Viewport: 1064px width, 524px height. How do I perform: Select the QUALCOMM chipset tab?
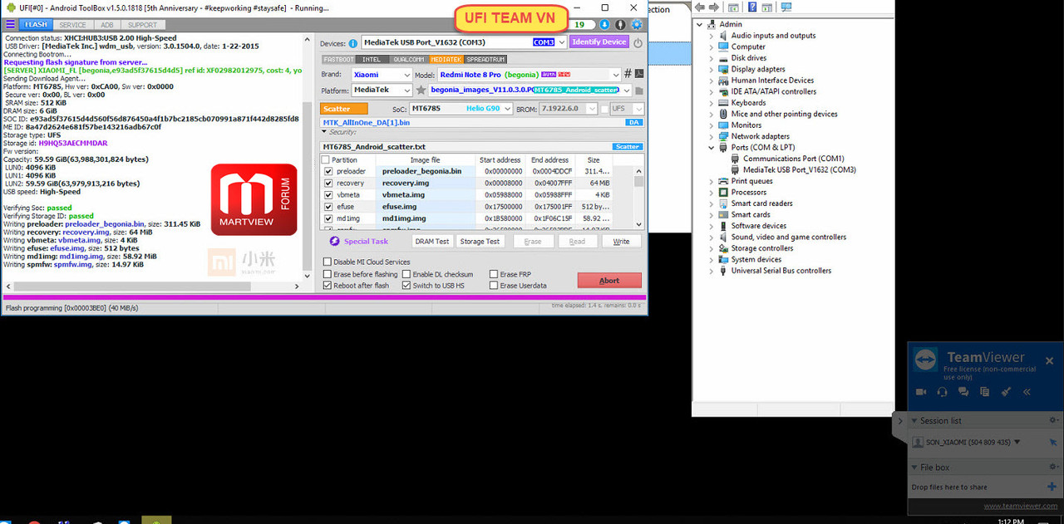pos(408,60)
